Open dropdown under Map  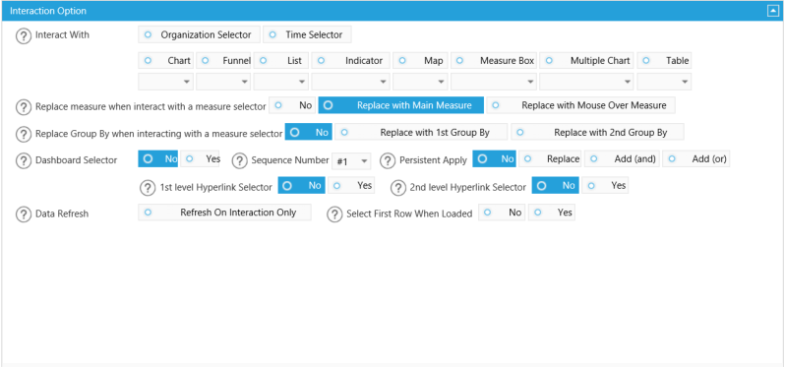coord(420,81)
